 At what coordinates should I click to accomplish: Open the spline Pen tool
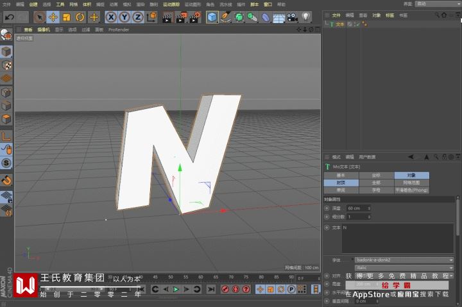pos(226,17)
